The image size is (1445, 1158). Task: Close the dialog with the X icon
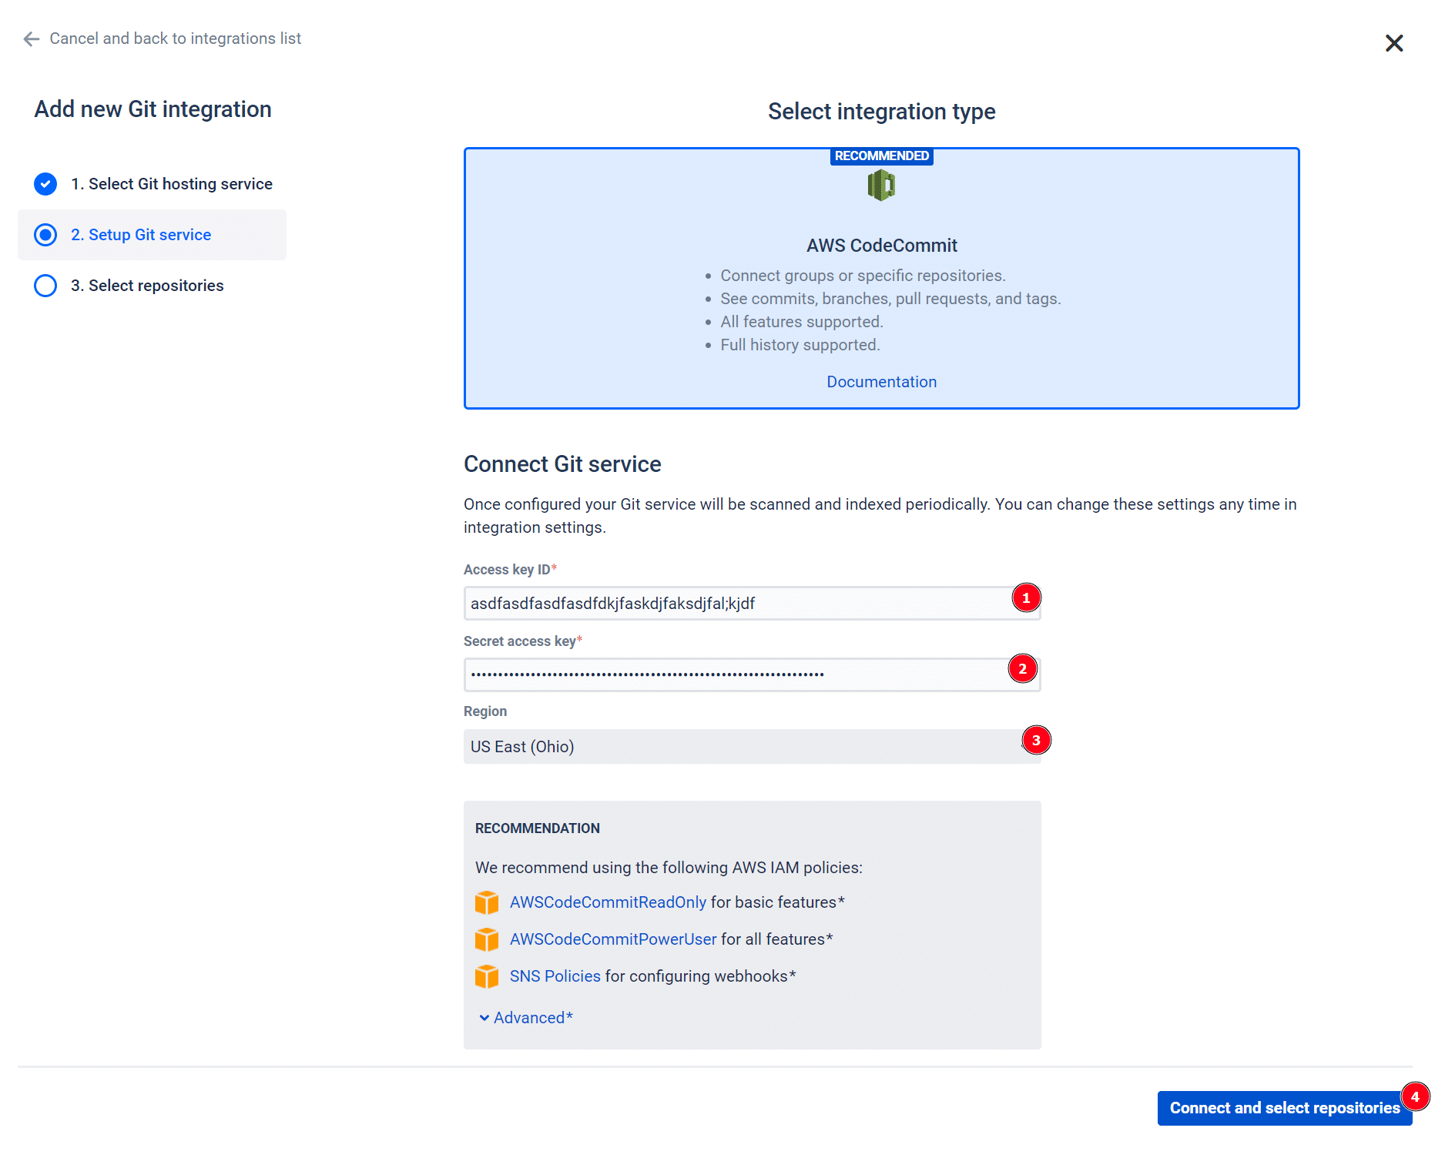click(1393, 43)
